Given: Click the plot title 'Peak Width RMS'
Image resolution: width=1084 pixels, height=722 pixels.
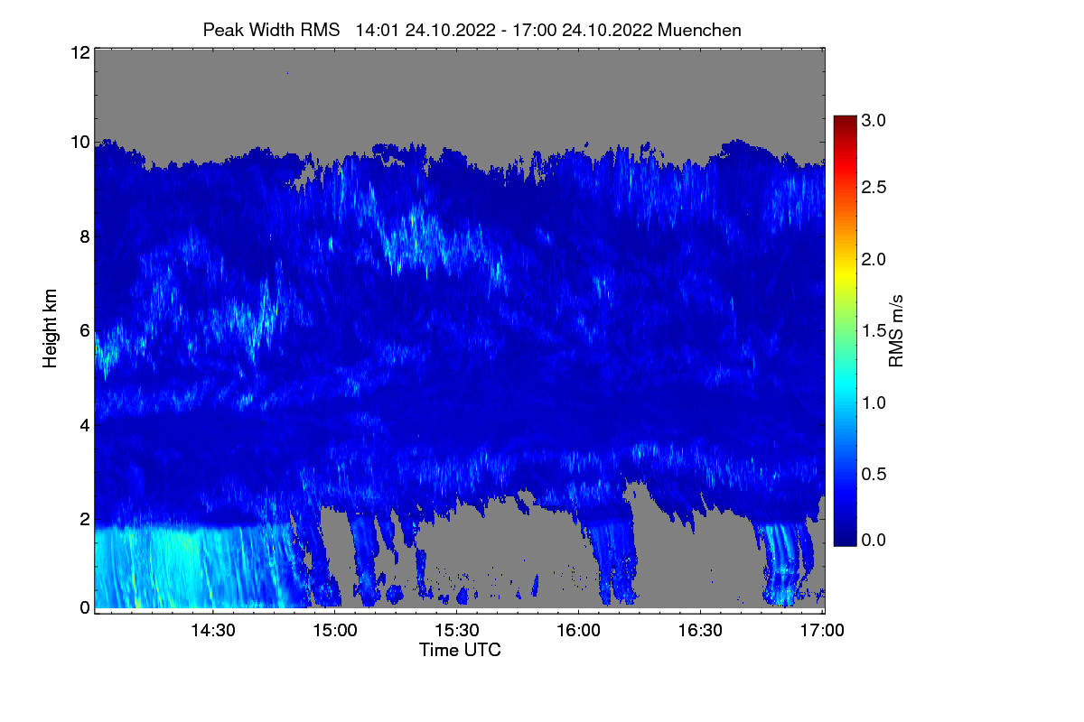Looking at the screenshot, I should coord(271,30).
